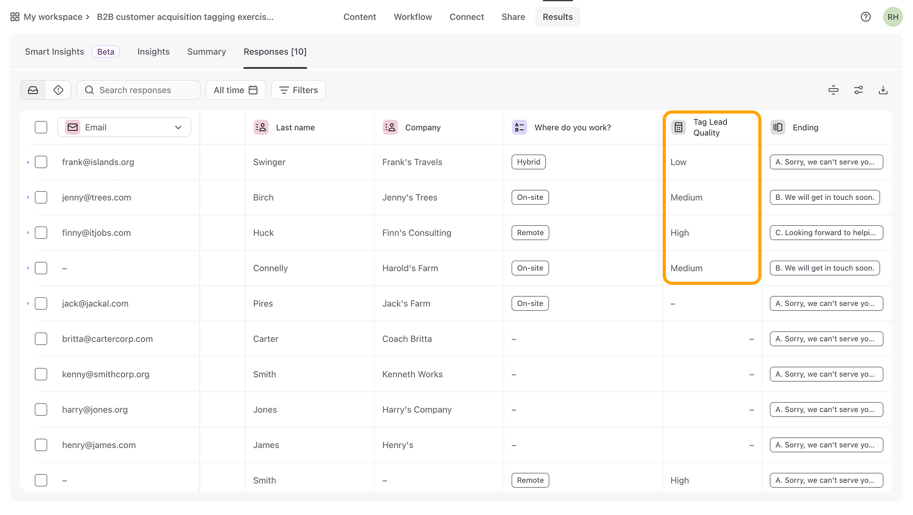Viewport: 913px width, 515px height.
Task: Click the Remote tag in Finn's Consulting row
Action: pos(530,233)
